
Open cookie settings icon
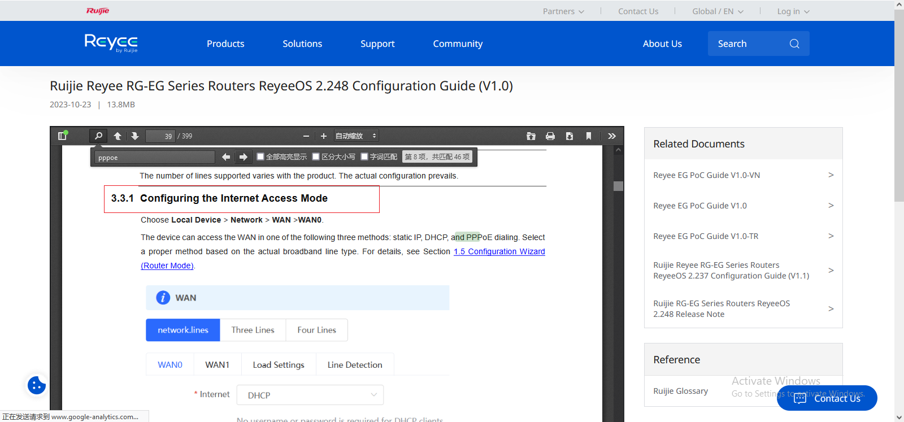point(37,385)
